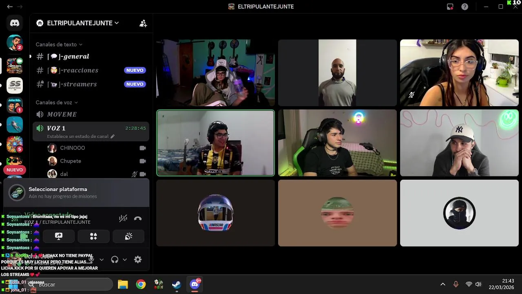Select masked figure avatar participant tile

point(459,213)
